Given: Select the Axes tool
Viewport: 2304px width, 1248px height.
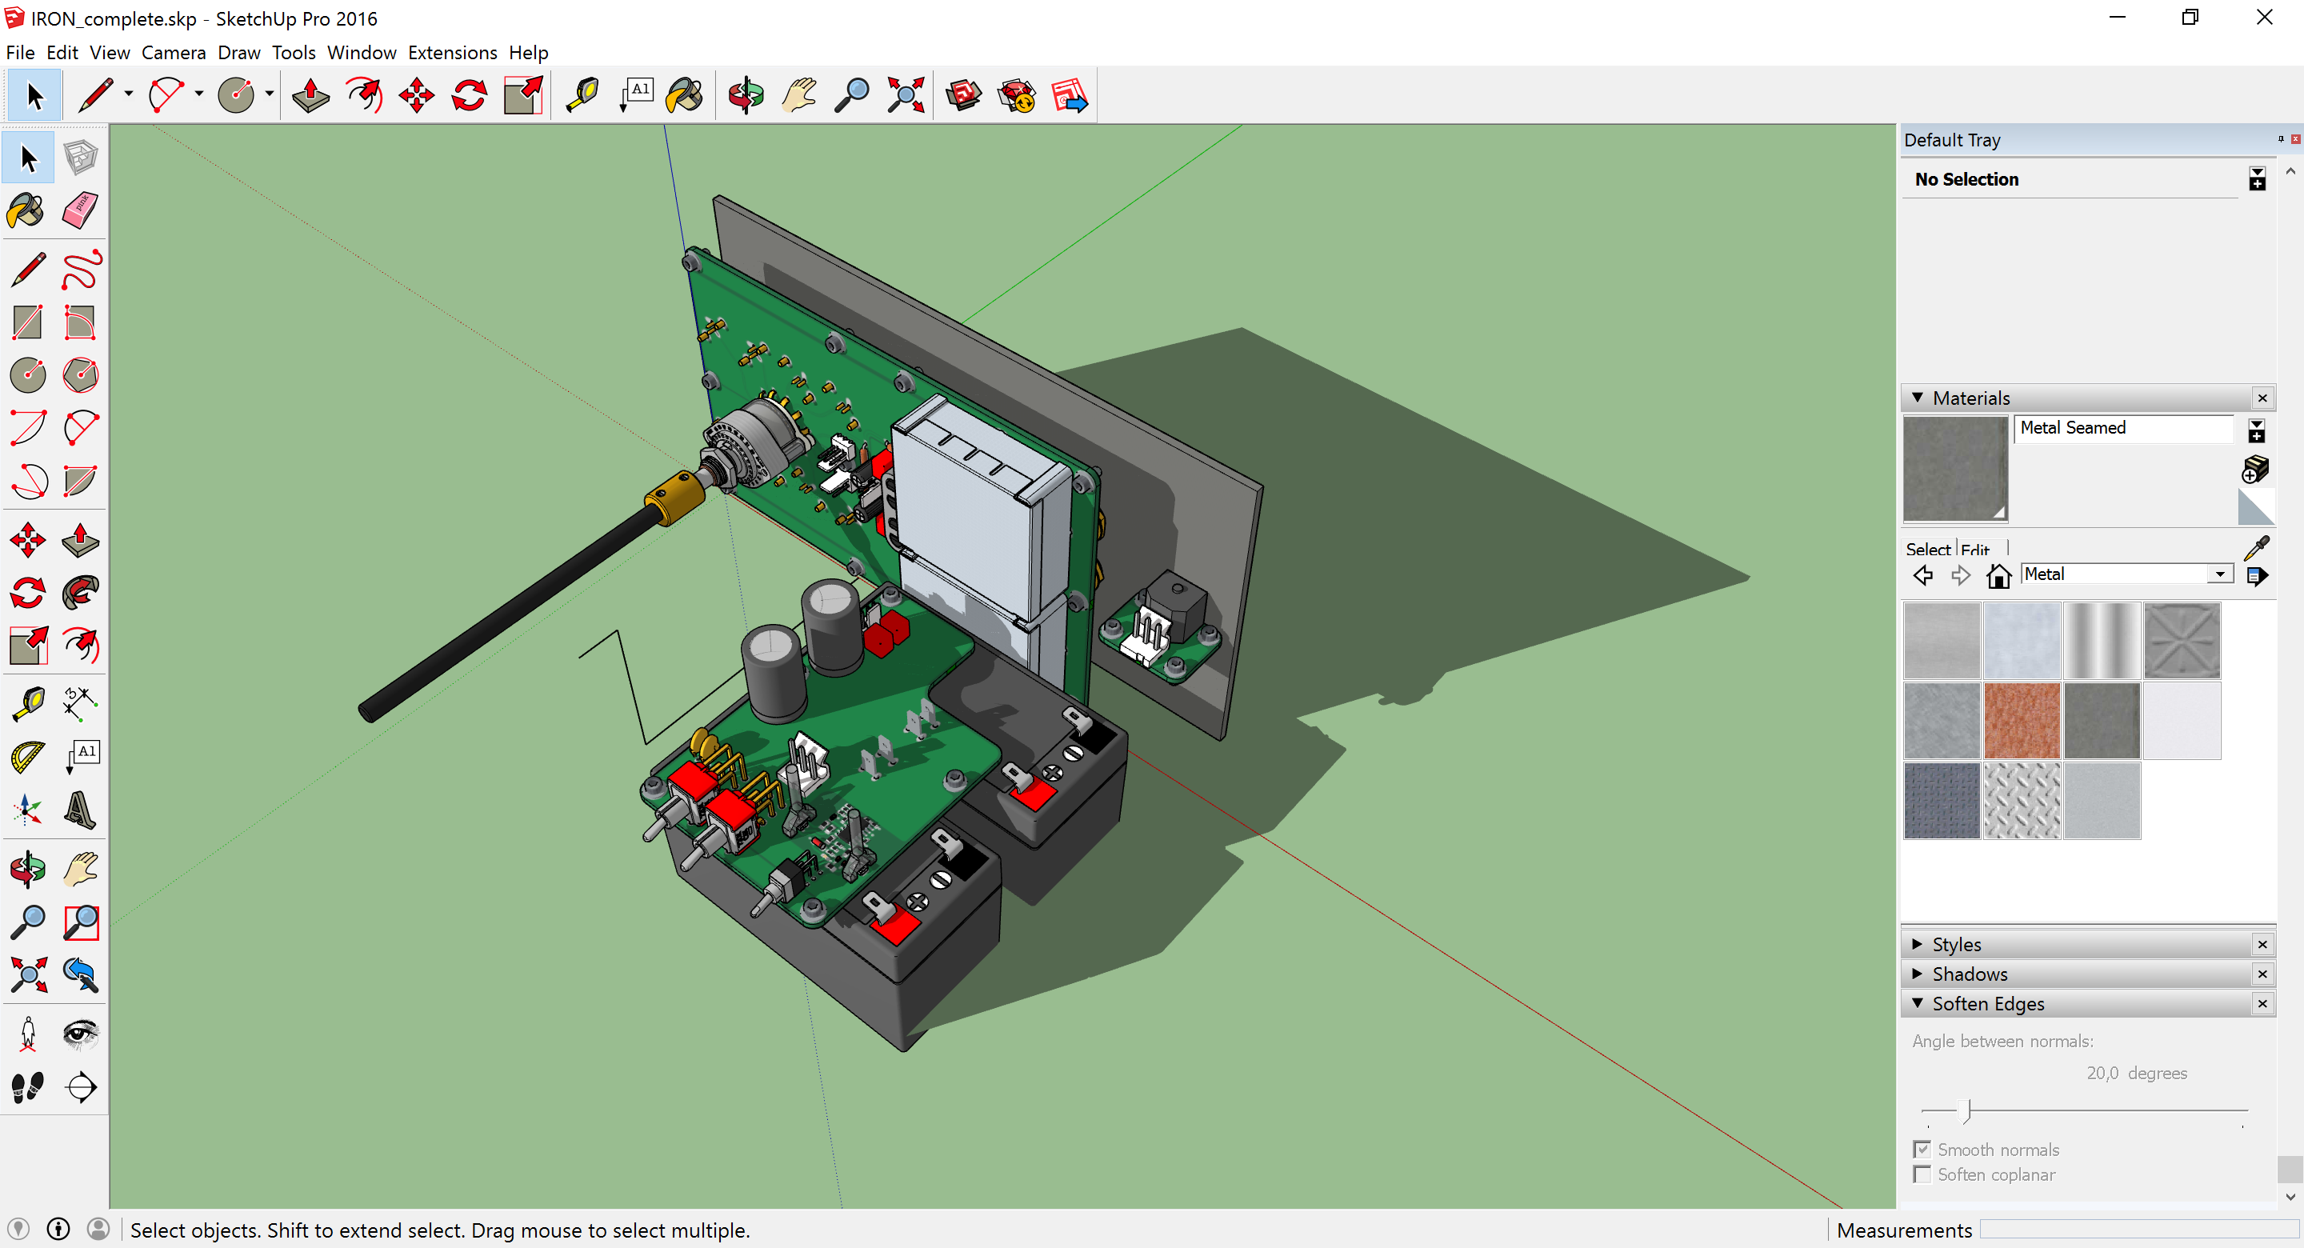Looking at the screenshot, I should (28, 810).
